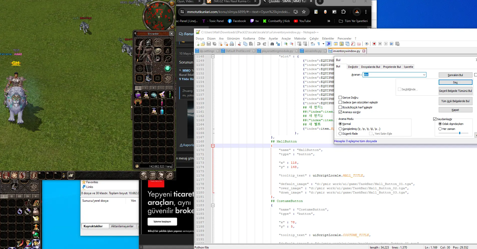
Task: Click Redo arrow in Notepad++ toolbar
Action: tap(265, 44)
